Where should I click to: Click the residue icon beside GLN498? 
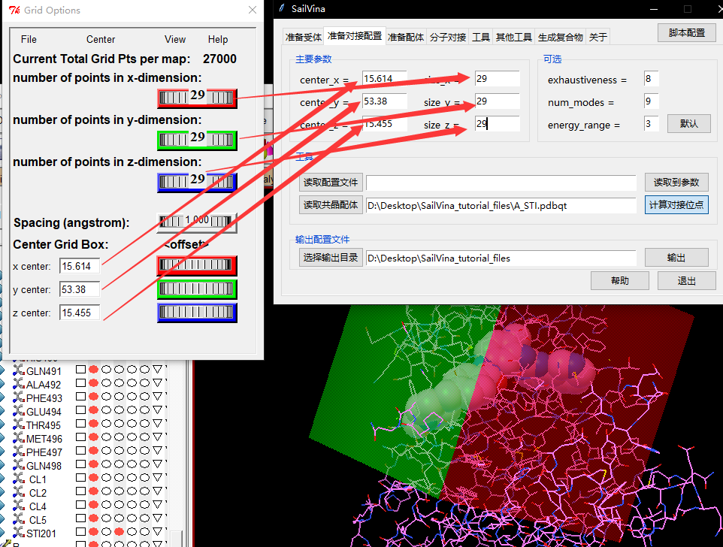(19, 465)
